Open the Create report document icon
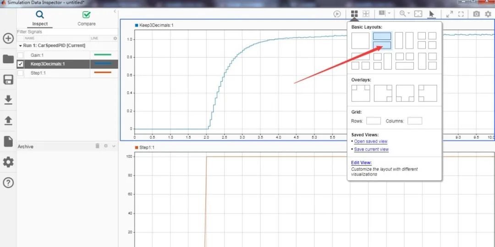This screenshot has width=495, height=247. 8,141
